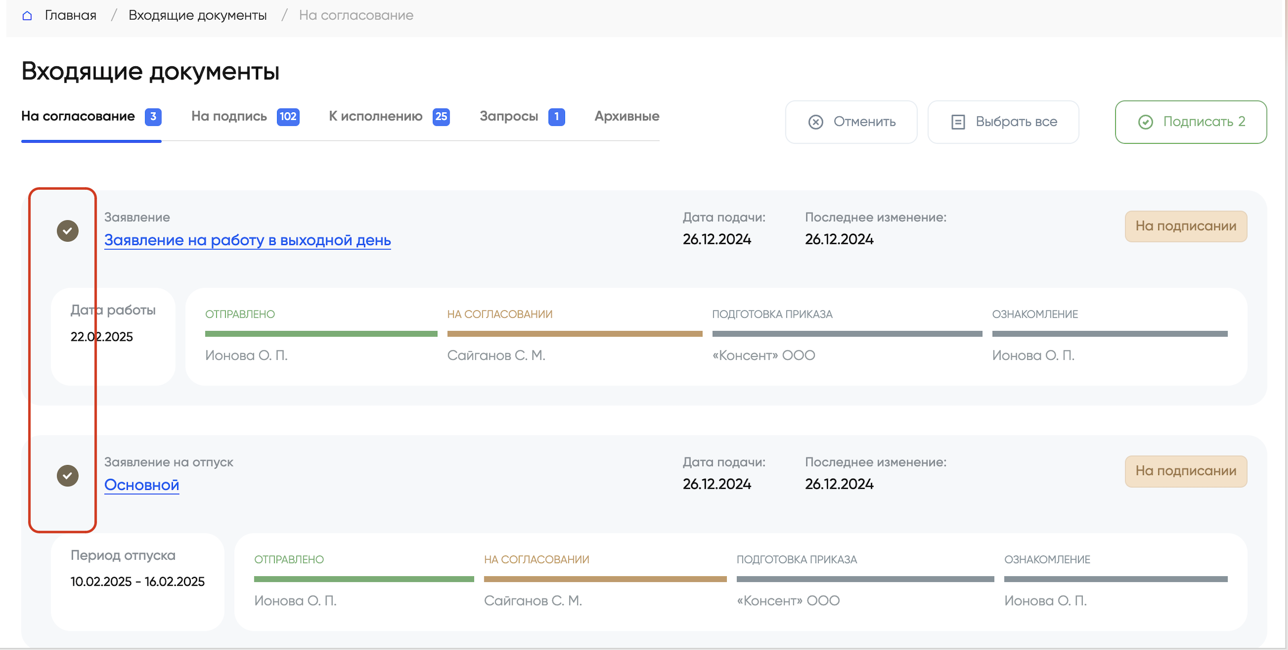Open the Основной vacation link
The image size is (1288, 650).
(142, 485)
